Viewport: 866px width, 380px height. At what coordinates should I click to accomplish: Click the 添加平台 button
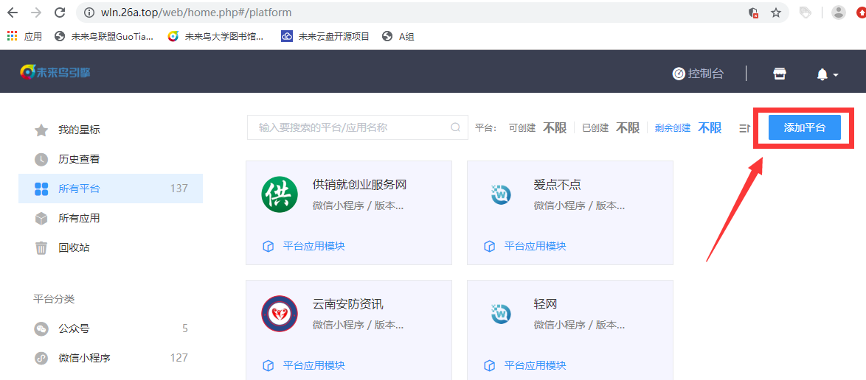point(804,127)
